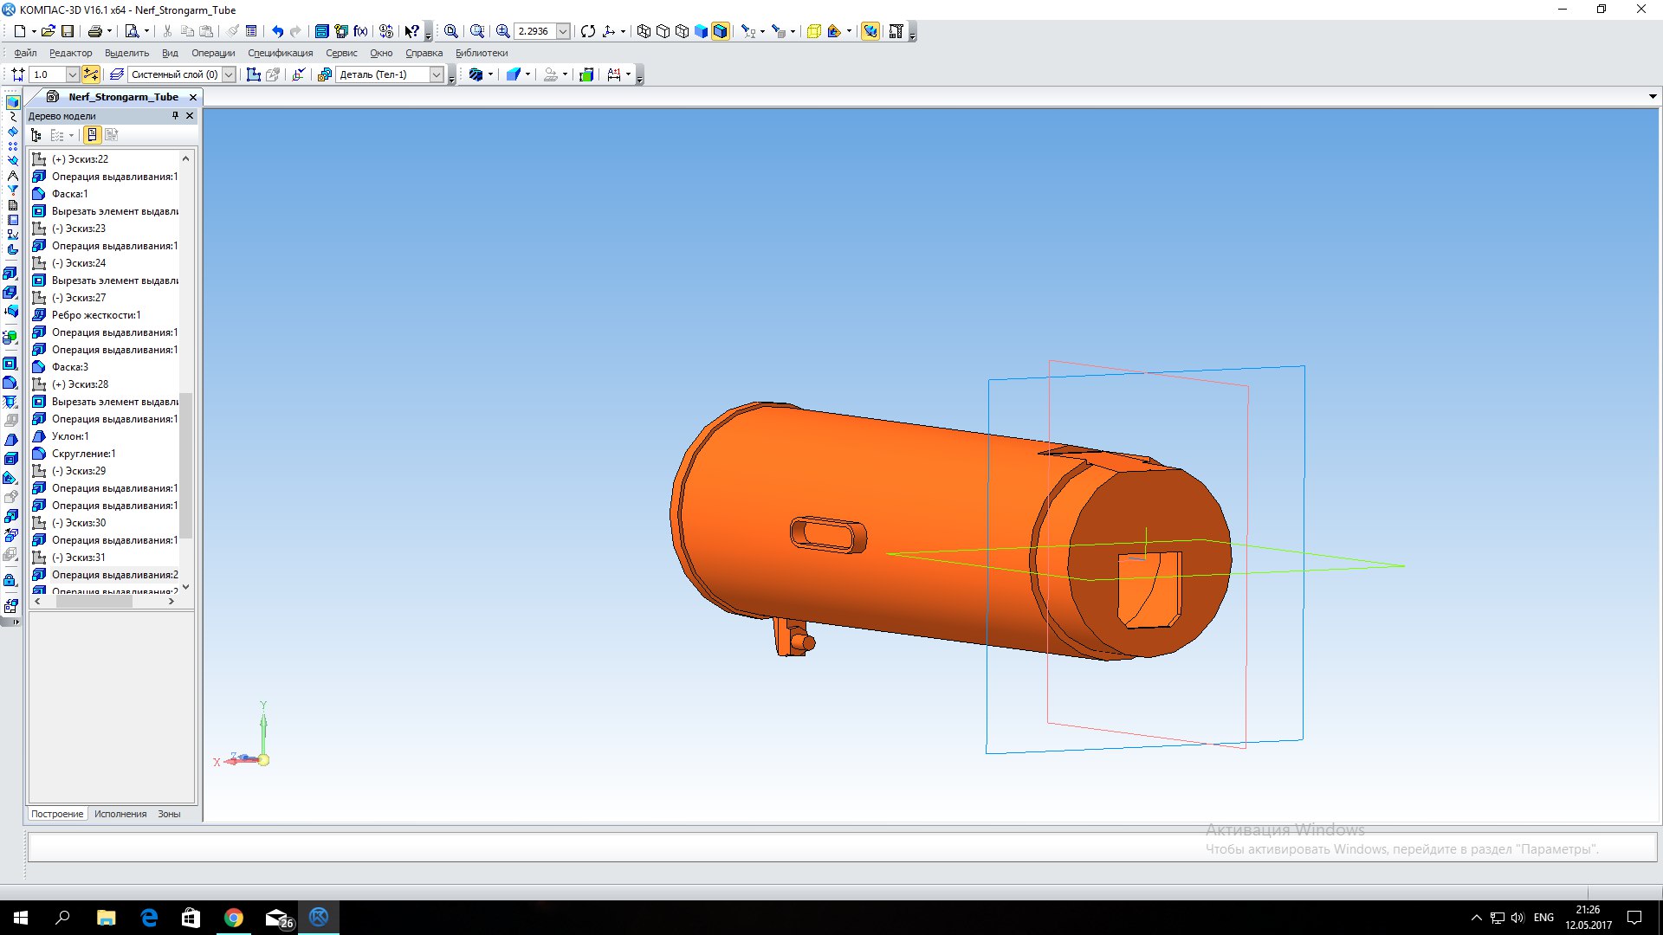The height and width of the screenshot is (935, 1663).
Task: Open the f(x) variables panel
Action: tap(360, 31)
